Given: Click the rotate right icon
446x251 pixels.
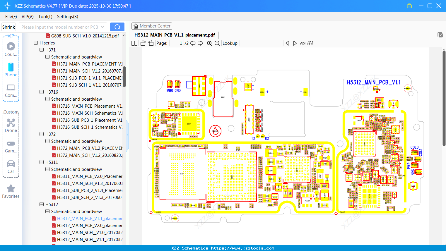Looking at the screenshot, I should (151, 43).
